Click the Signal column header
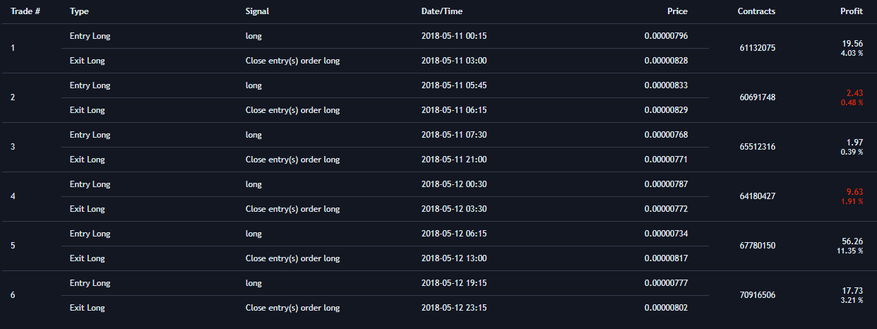The height and width of the screenshot is (329, 877). coord(257,11)
